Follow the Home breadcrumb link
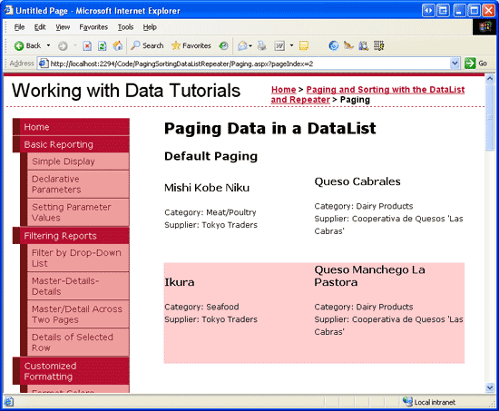 click(283, 90)
